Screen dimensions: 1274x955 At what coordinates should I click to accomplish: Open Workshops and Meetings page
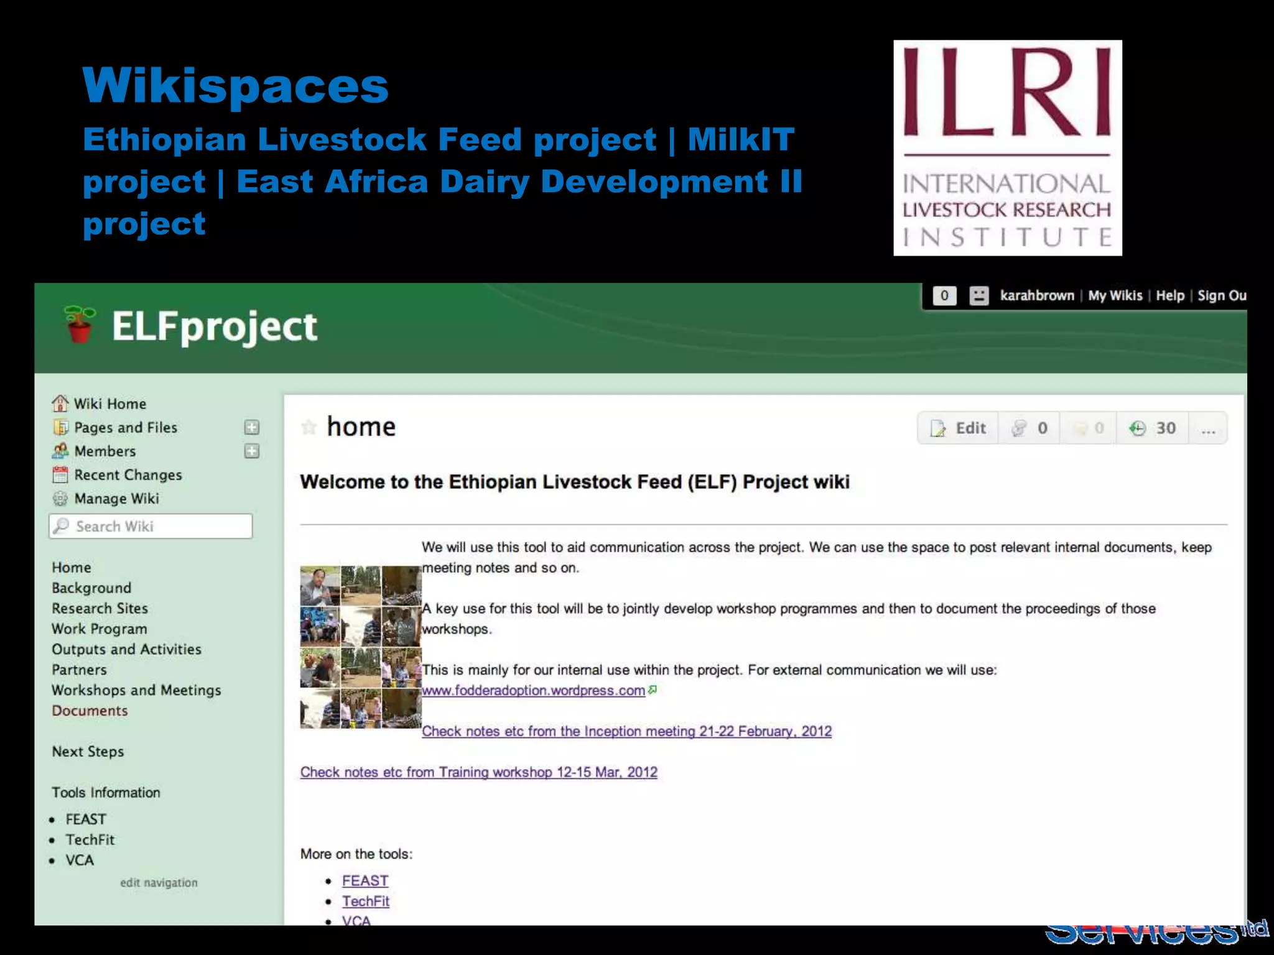pos(136,690)
